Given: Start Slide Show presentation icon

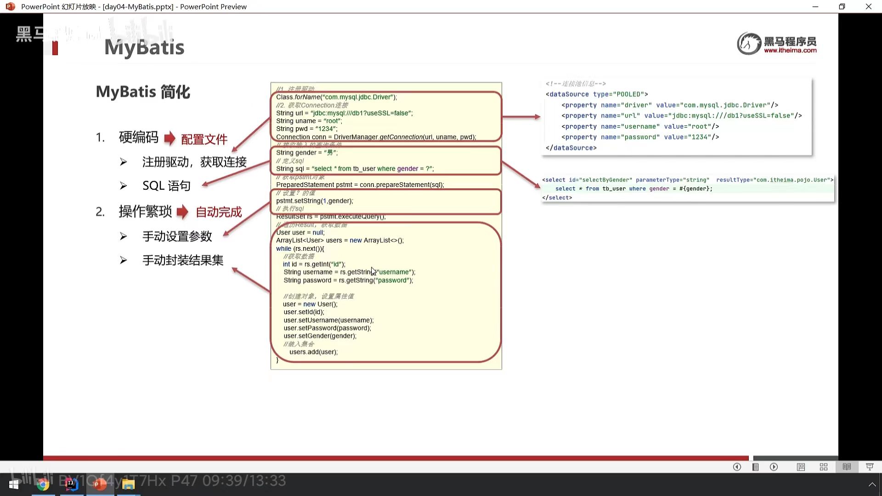Looking at the screenshot, I should point(870,467).
